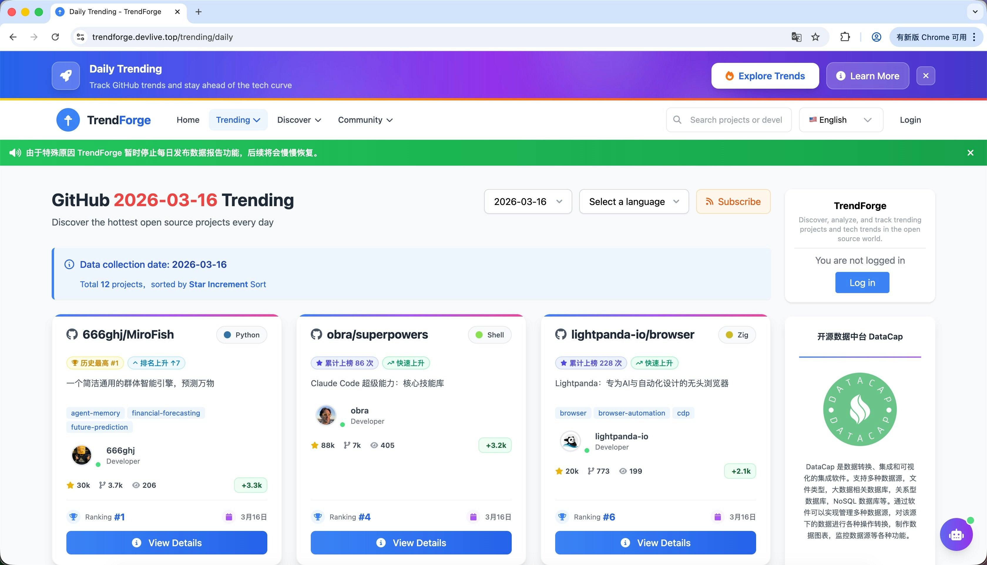The image size is (987, 565).
Task: Click the Log in button
Action: [862, 282]
